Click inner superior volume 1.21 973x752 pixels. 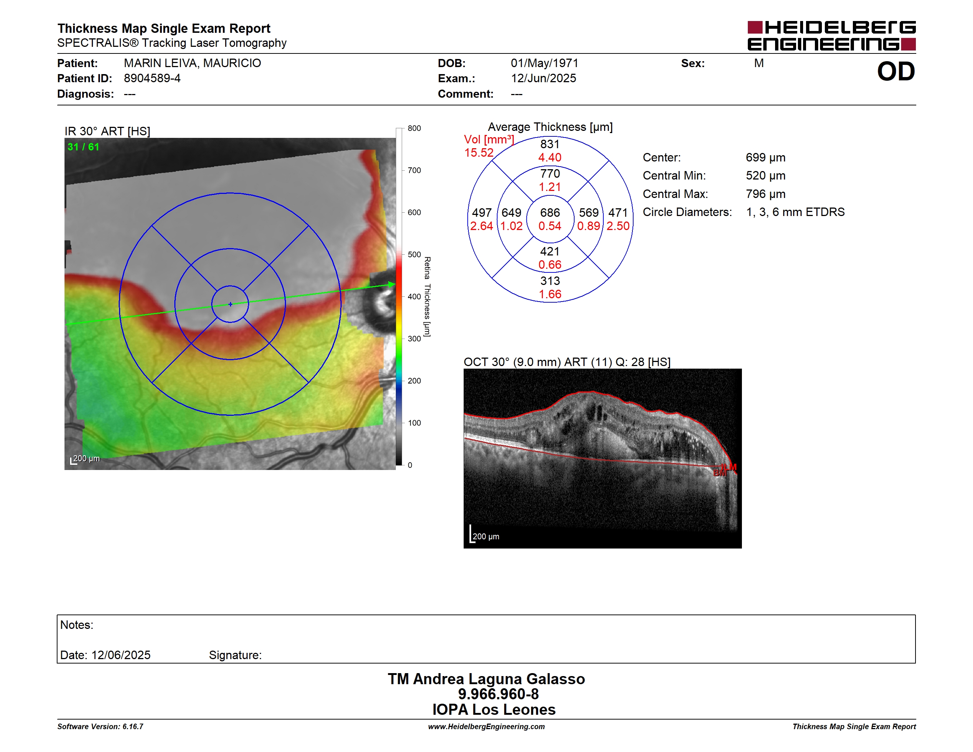coord(550,187)
